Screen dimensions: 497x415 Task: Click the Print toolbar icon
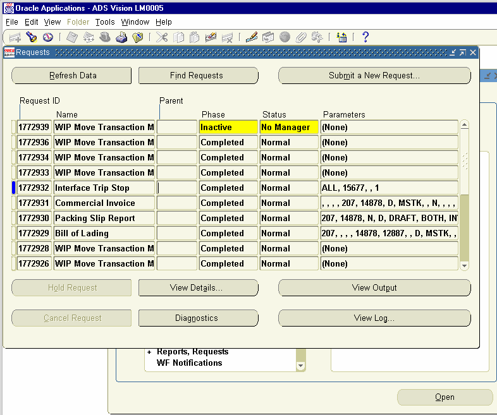coord(121,37)
